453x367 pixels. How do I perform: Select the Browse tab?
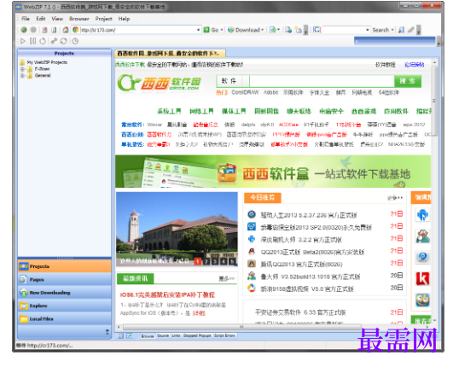pyautogui.click(x=148, y=336)
